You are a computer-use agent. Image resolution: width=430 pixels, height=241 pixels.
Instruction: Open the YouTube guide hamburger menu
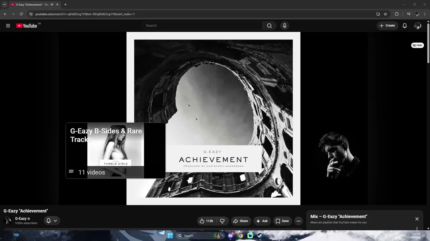[x=8, y=25]
